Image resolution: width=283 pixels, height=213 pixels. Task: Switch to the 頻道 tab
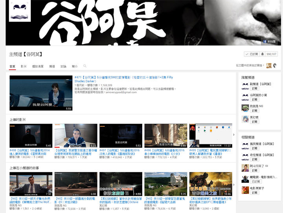pyautogui.click(x=52, y=66)
